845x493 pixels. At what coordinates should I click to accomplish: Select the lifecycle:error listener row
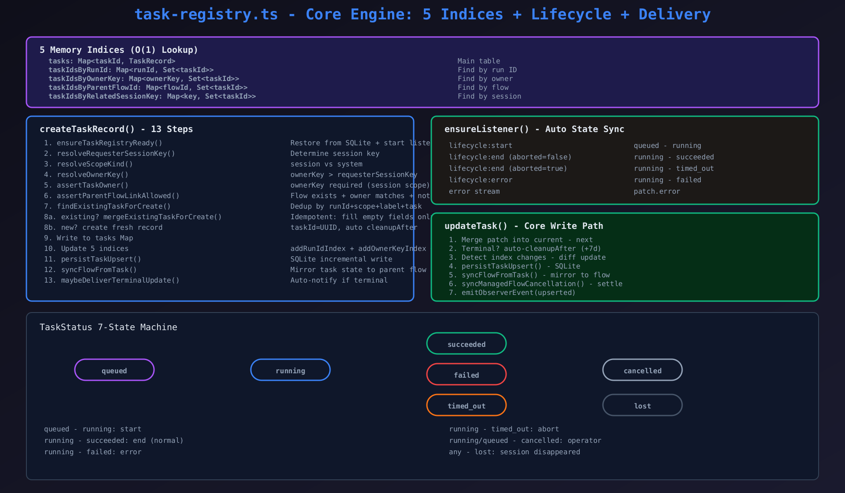tap(481, 180)
